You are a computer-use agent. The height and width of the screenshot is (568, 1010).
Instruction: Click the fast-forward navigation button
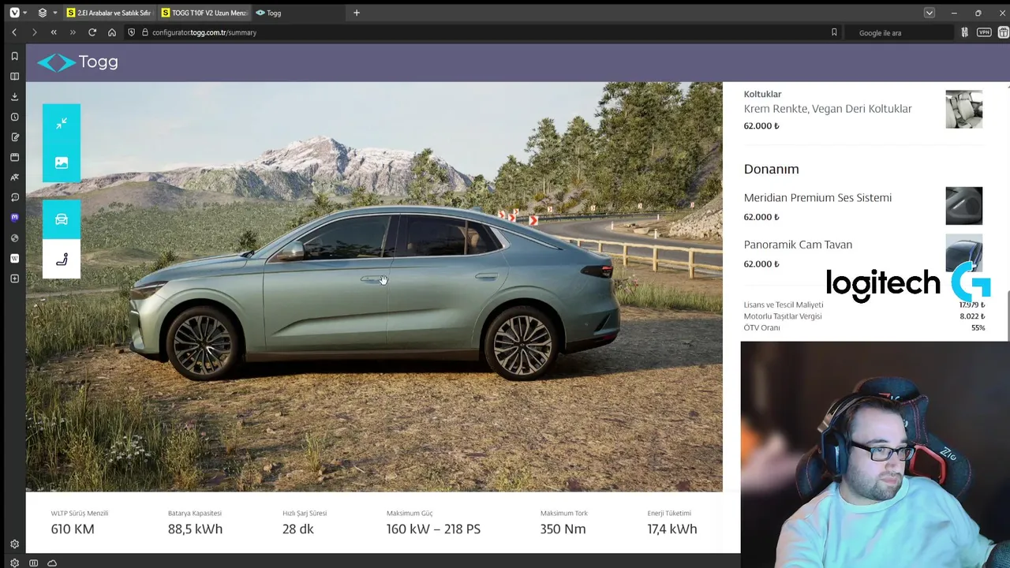pos(73,32)
